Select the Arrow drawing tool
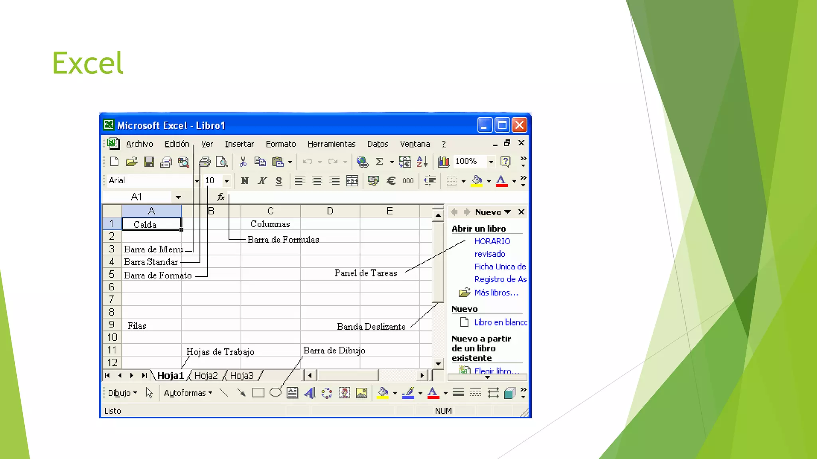 tap(241, 393)
